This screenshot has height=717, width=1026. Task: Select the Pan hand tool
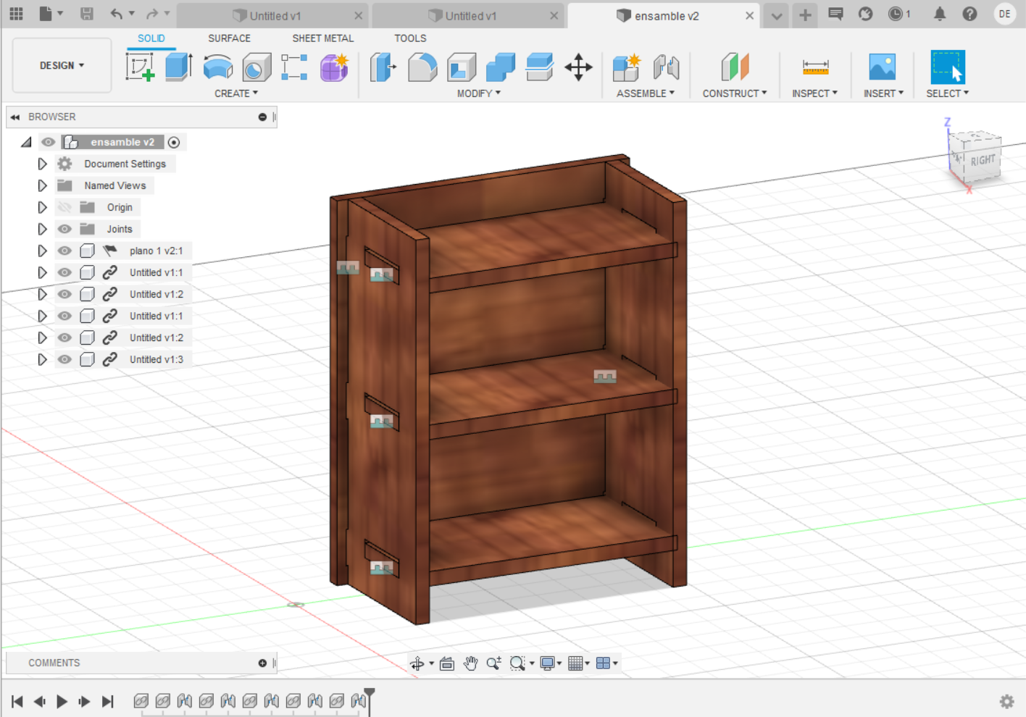(471, 663)
